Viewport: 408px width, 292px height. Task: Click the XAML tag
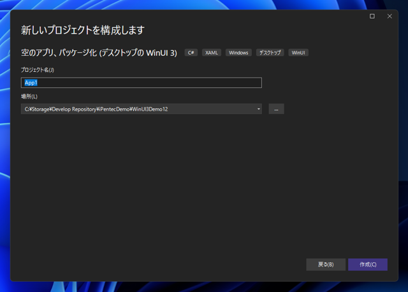tap(212, 53)
